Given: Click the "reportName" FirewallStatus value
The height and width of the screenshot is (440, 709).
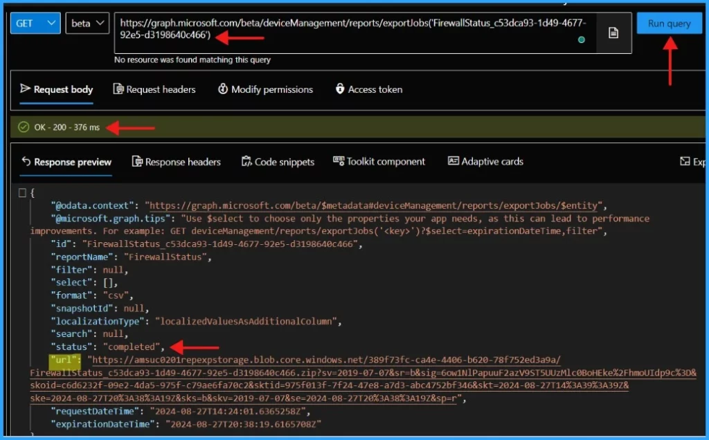Looking at the screenshot, I should (x=165, y=257).
